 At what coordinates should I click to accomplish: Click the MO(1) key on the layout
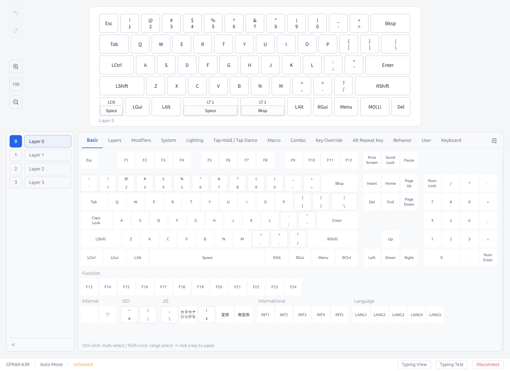click(375, 107)
